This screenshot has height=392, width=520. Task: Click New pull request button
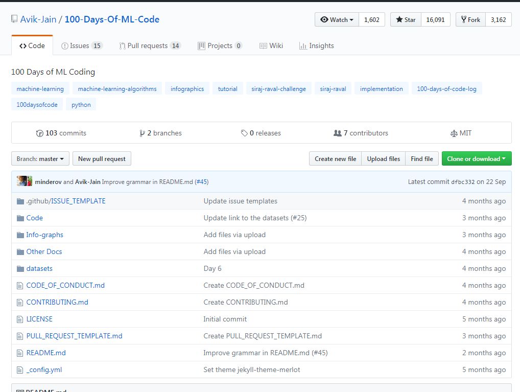(102, 158)
